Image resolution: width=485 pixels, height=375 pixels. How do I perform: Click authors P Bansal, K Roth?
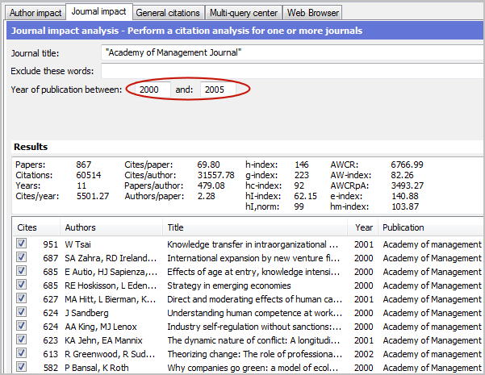click(x=97, y=368)
